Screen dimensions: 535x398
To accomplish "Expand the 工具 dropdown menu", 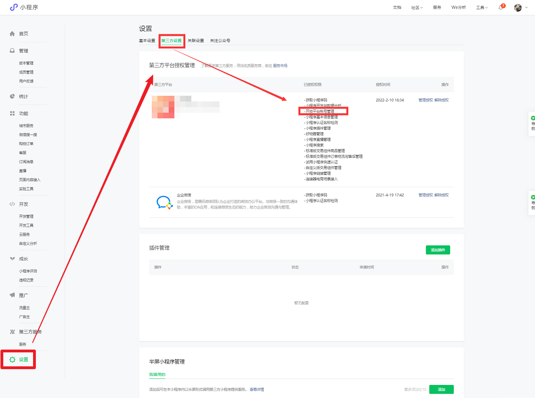I will click(482, 7).
